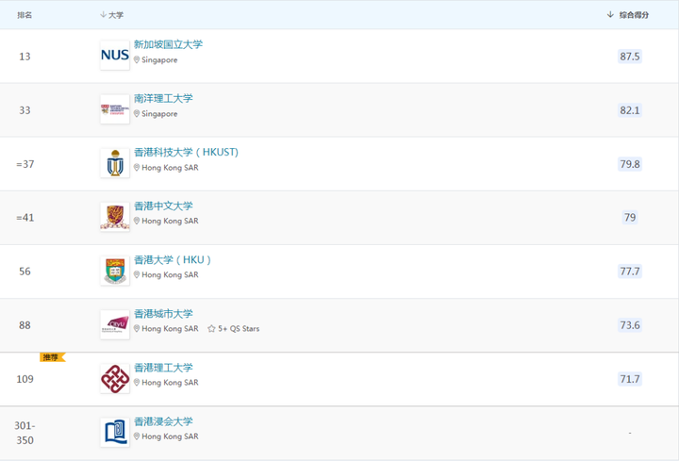Click the 5+ QS Stars label
This screenshot has height=461, width=679.
(x=239, y=328)
